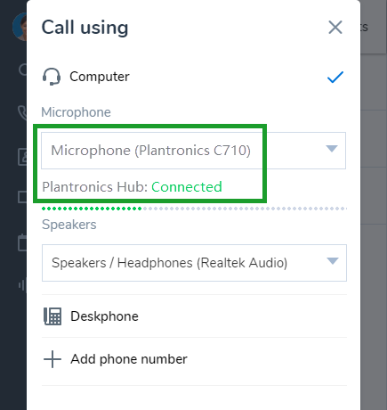Select the Computer headset icon
387x410 pixels.
(52, 77)
